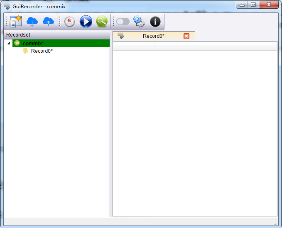The image size is (282, 228).
Task: Click the grip handle of the first toolbar
Action: [x=6, y=22]
